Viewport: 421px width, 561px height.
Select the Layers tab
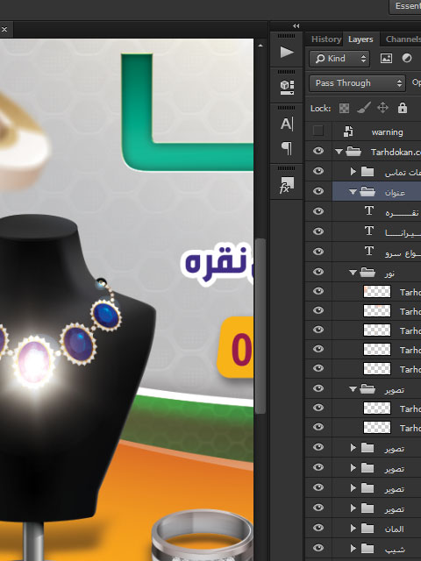(x=360, y=39)
